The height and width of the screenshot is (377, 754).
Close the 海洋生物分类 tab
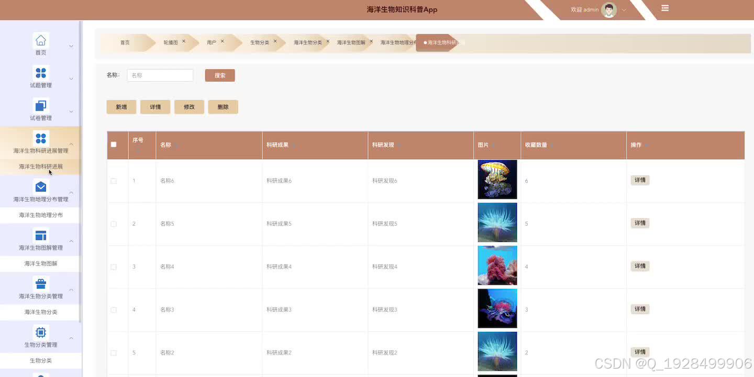pyautogui.click(x=328, y=41)
